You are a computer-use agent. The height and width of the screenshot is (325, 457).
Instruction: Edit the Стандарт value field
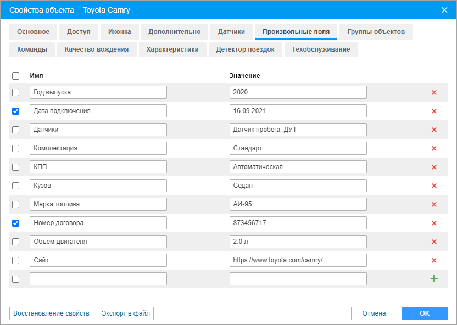298,148
